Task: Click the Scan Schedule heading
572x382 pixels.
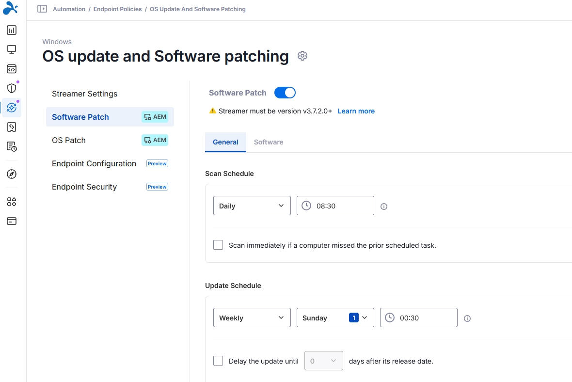Action: coord(229,174)
